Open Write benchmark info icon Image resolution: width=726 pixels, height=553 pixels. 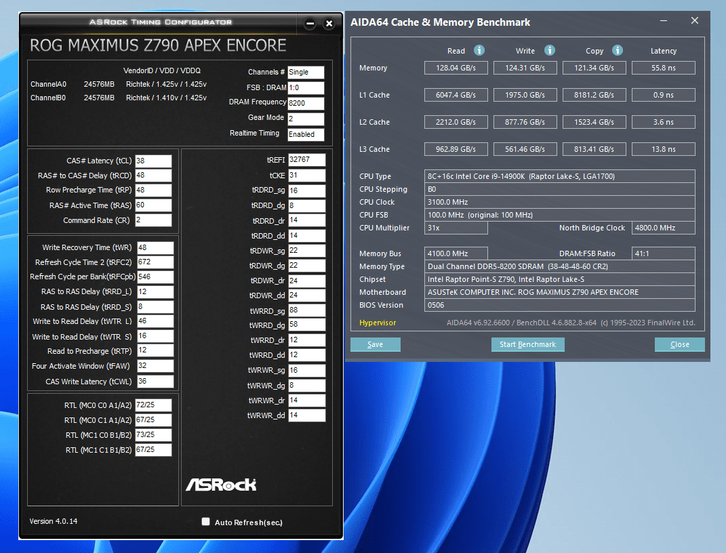[550, 50]
